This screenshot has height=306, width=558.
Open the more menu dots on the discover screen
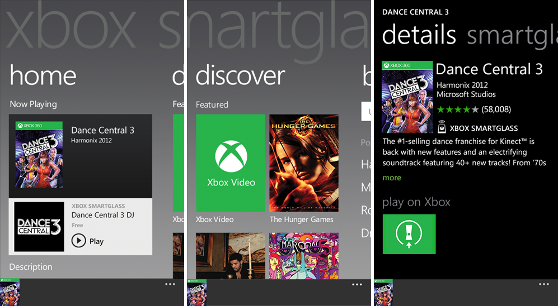(357, 284)
